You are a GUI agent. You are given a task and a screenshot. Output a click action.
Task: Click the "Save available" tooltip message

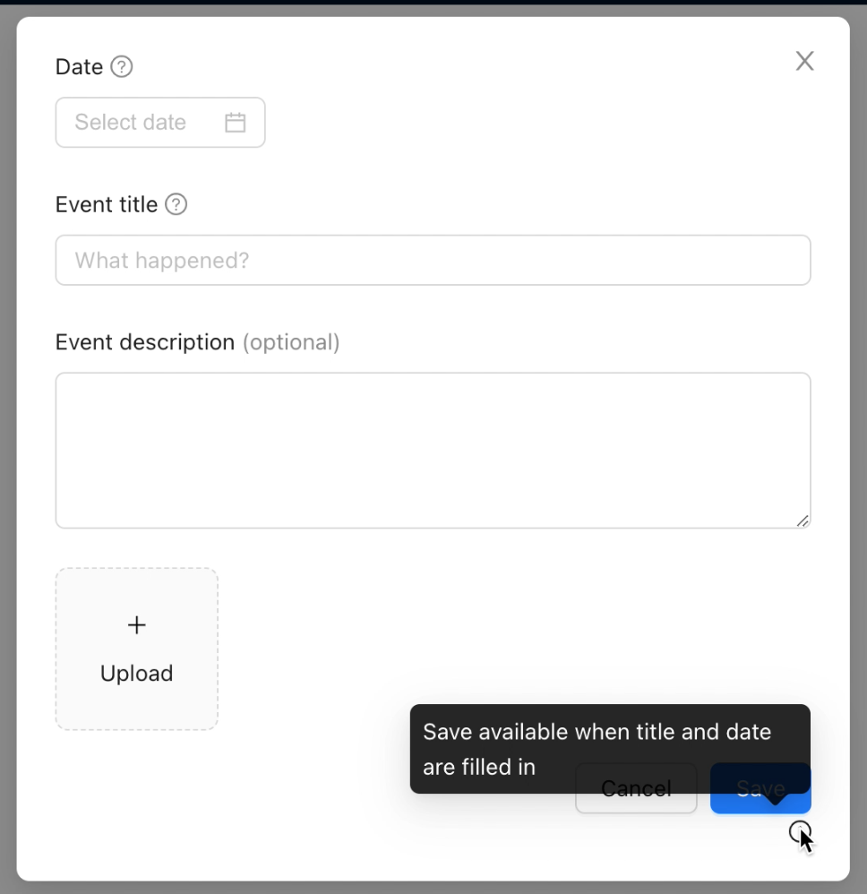[x=597, y=733]
